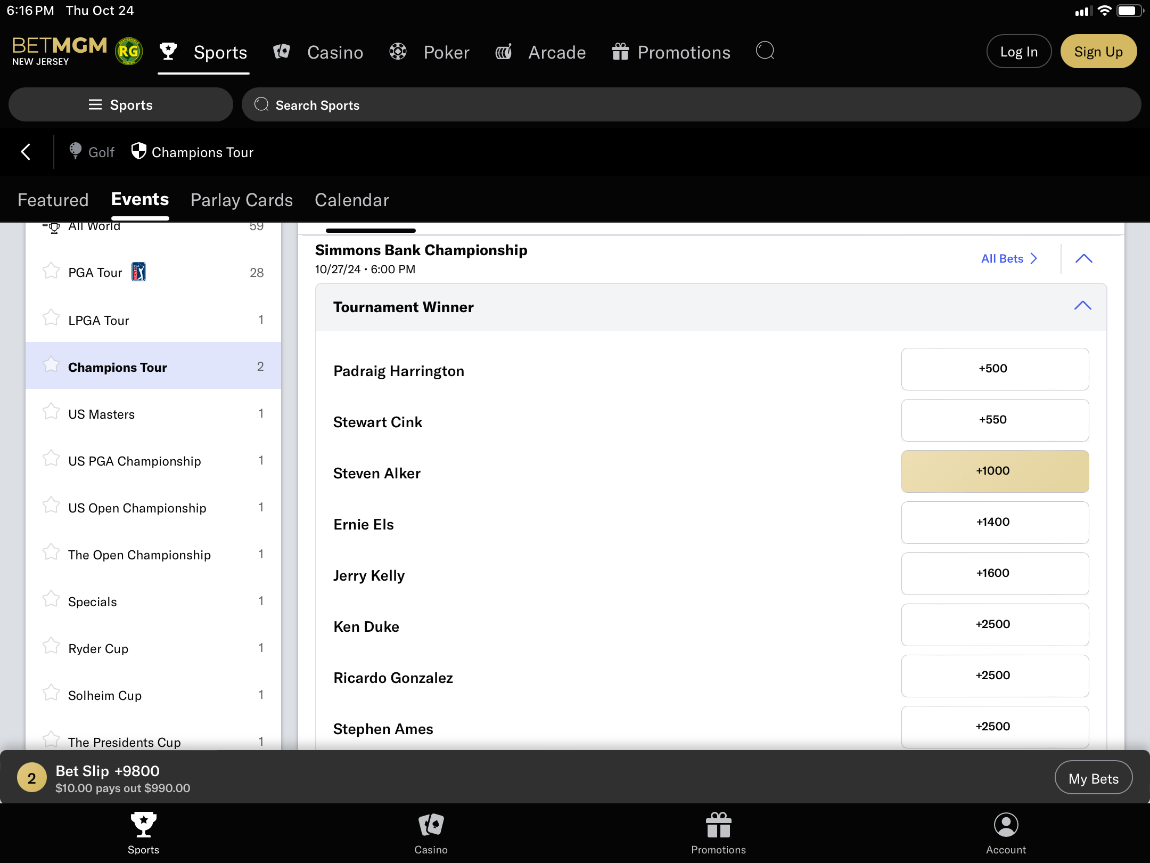The image size is (1150, 863).
Task: Open Promotions in top navigation
Action: pos(671,52)
